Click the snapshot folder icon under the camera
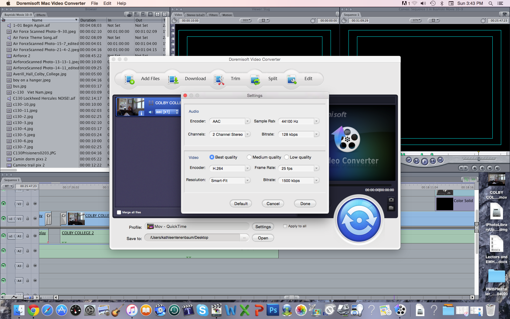The height and width of the screenshot is (319, 510). pos(391,208)
